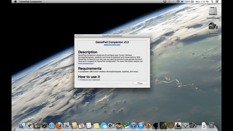Screen dimensions: 233x131
Task: Open Macintosh HD drive icon
Action: pos(213,11)
